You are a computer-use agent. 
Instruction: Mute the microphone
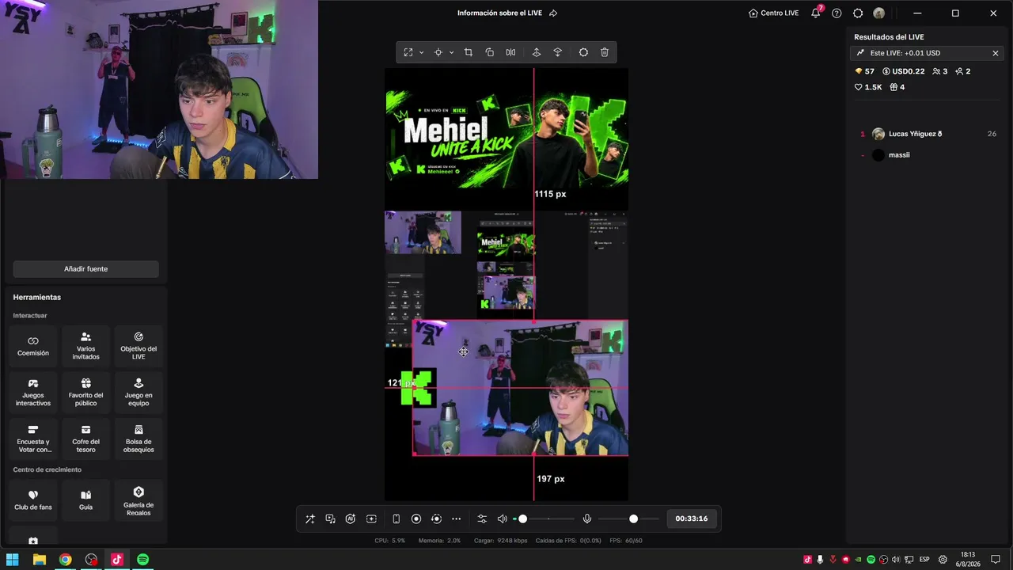[587, 519]
